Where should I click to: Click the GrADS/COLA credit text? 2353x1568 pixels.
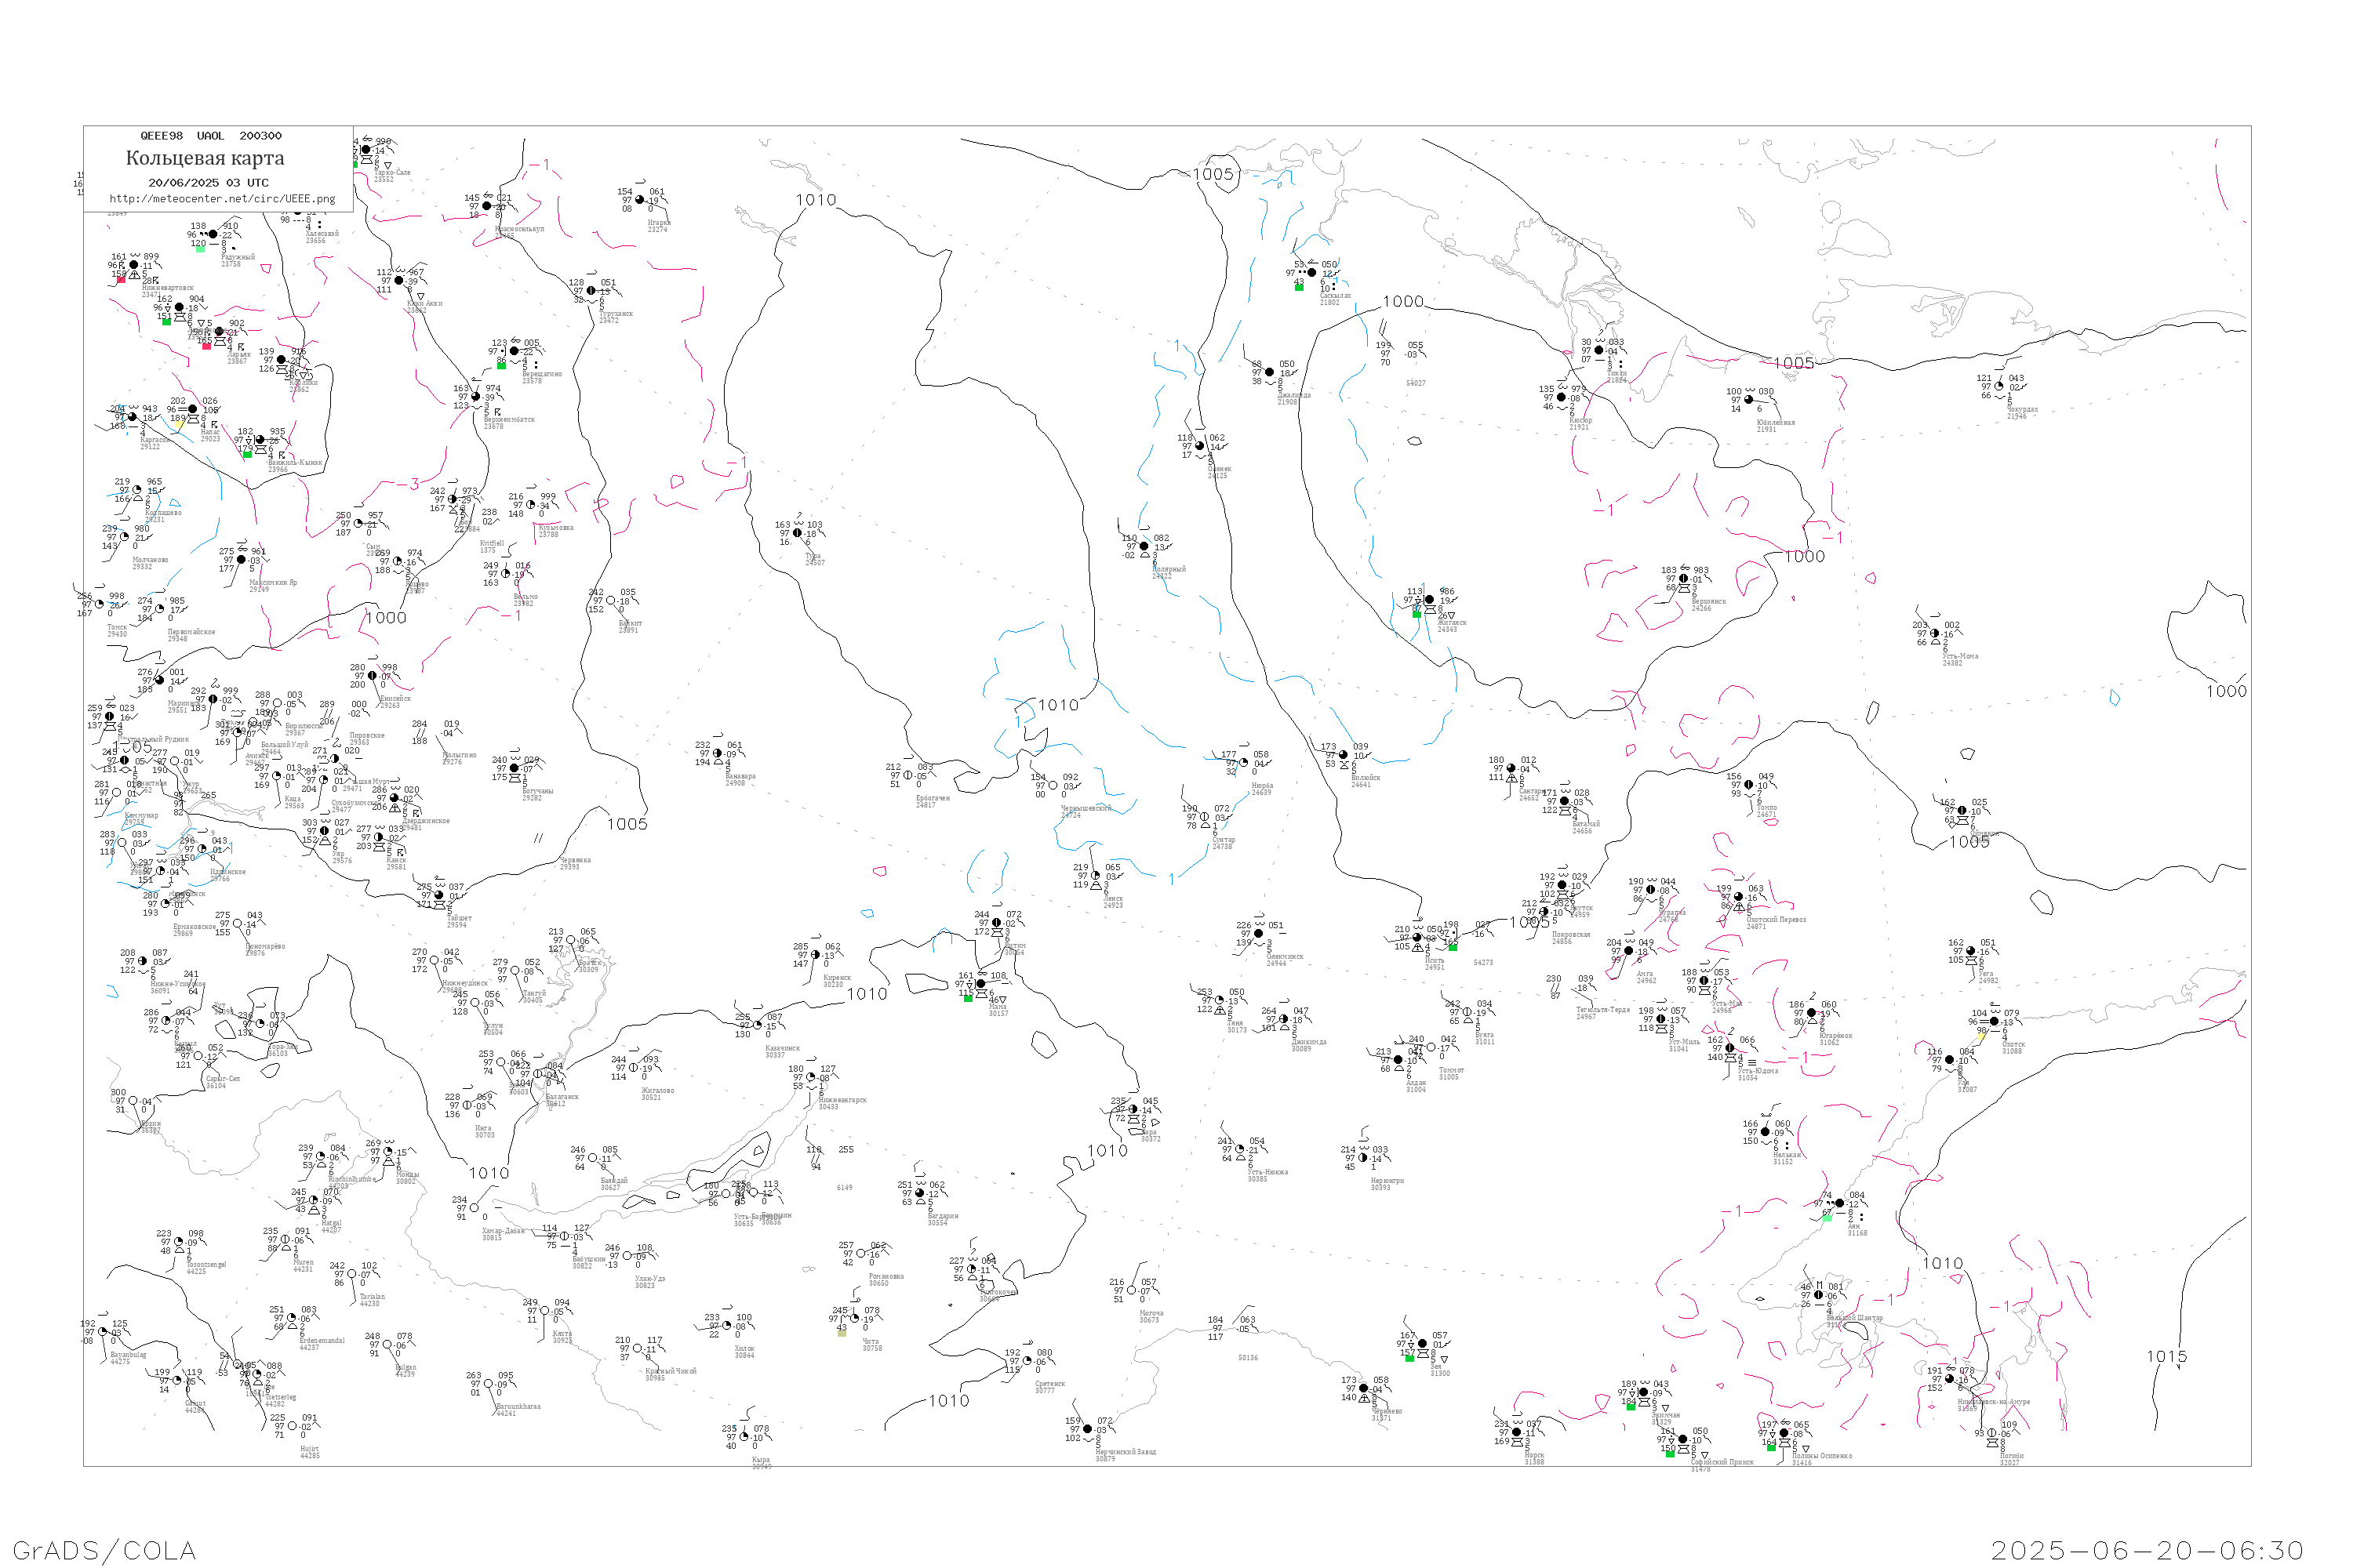coord(104,1550)
